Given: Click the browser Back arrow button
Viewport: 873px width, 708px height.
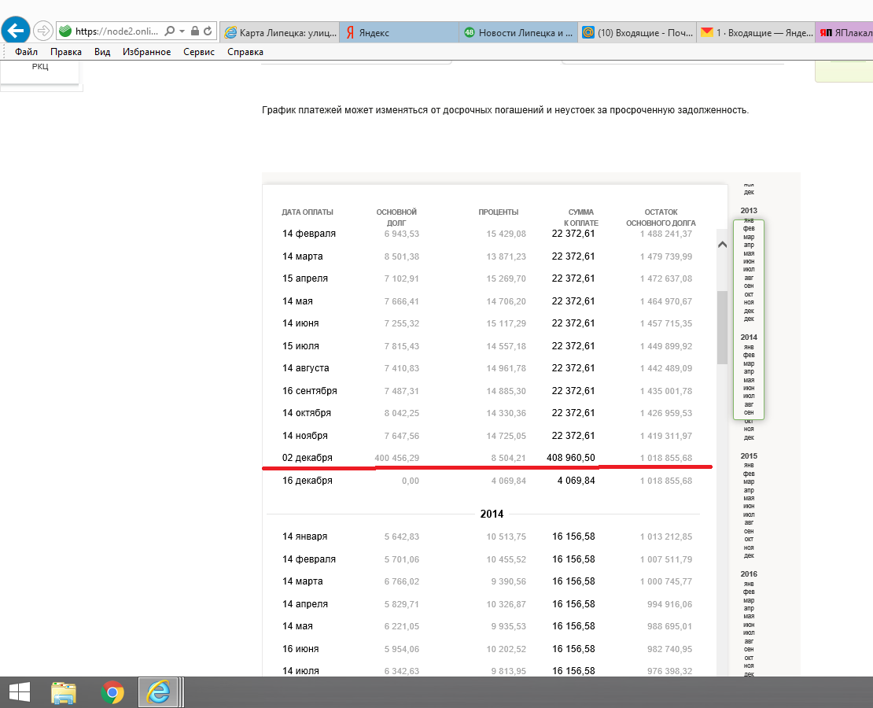Looking at the screenshot, I should (x=16, y=31).
